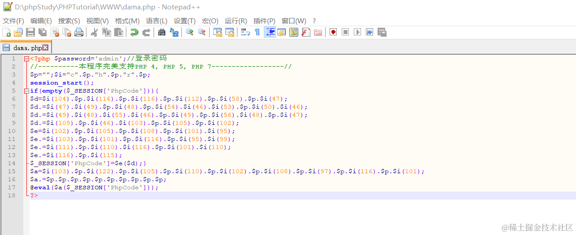The width and height of the screenshot is (576, 235).
Task: Toggle synchronized vertical scrolling icon
Action: (218, 32)
